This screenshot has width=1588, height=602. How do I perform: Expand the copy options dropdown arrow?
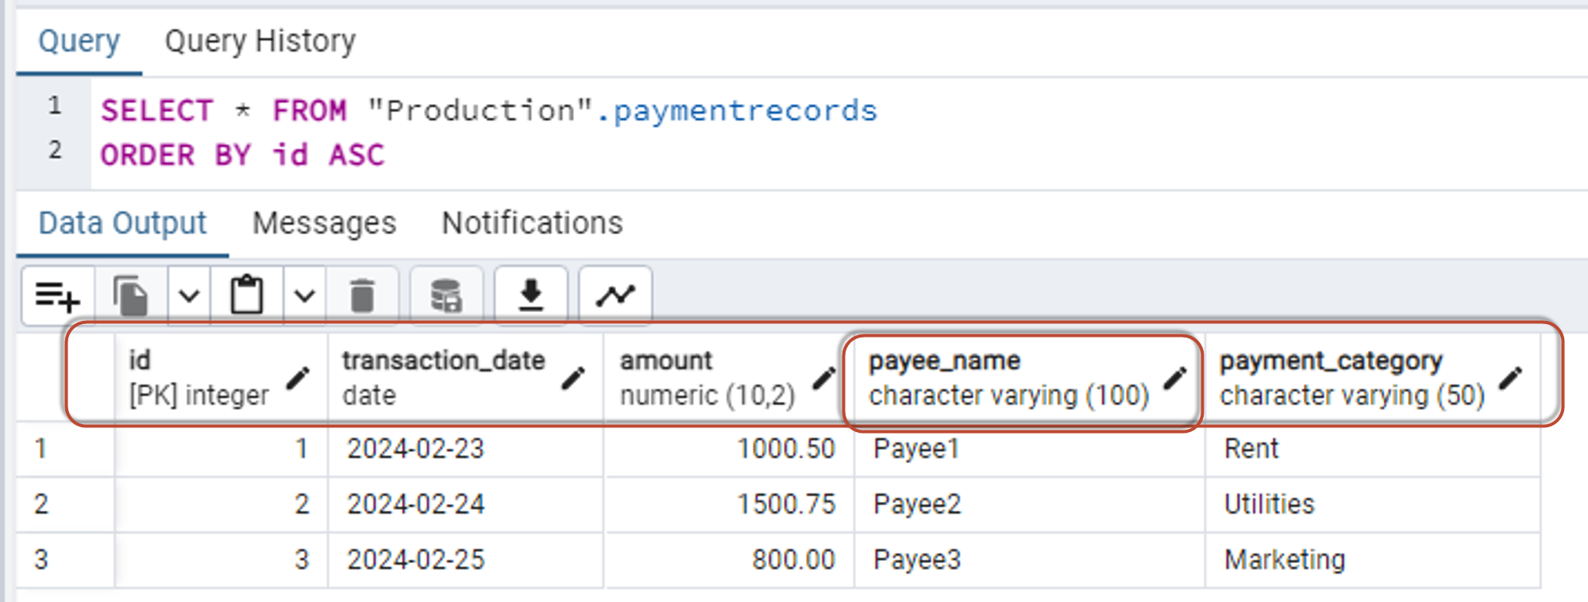189,297
